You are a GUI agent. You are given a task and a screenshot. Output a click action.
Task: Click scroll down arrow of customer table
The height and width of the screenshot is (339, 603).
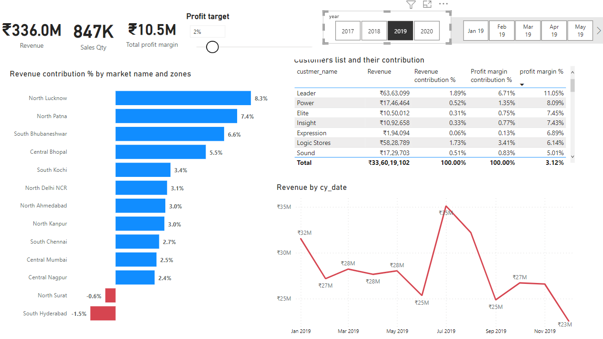(572, 157)
